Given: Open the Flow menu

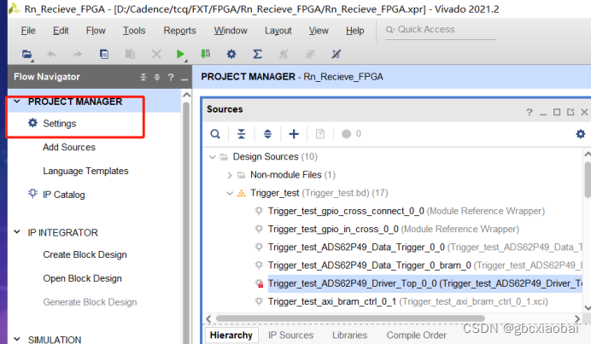Looking at the screenshot, I should click(x=96, y=31).
